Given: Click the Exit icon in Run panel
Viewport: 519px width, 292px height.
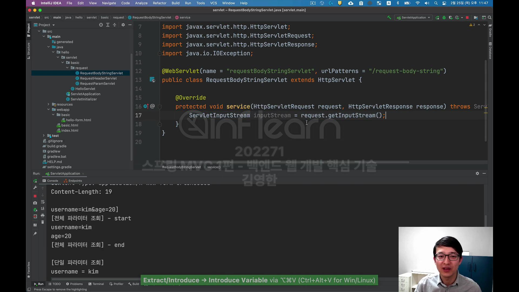Looking at the screenshot, I should point(35,216).
